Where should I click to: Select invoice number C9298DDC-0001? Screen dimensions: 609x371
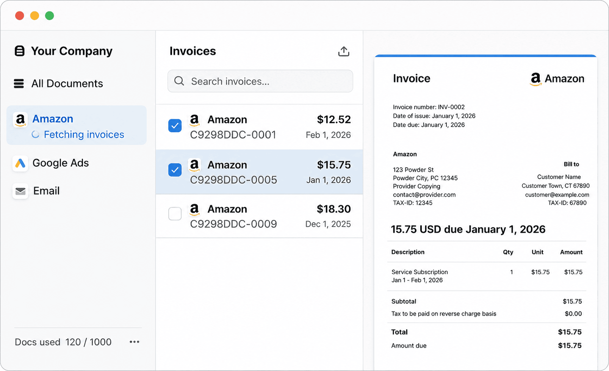[x=233, y=135]
